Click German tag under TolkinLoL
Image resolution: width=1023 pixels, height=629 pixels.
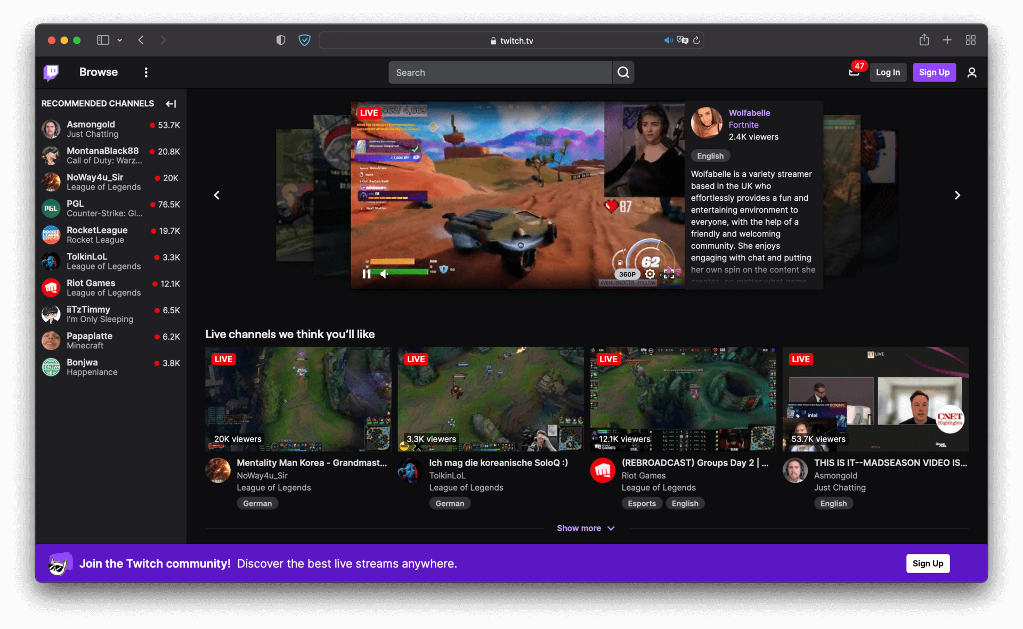pyautogui.click(x=450, y=503)
